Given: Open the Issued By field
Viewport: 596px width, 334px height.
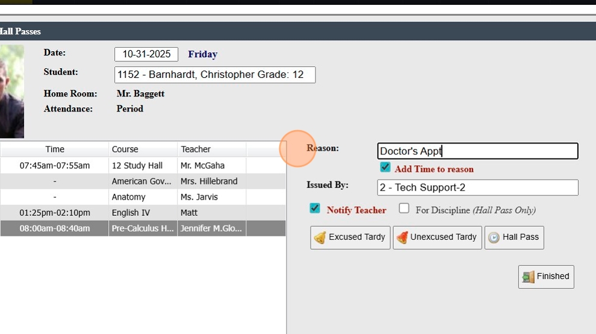Looking at the screenshot, I should [x=477, y=187].
